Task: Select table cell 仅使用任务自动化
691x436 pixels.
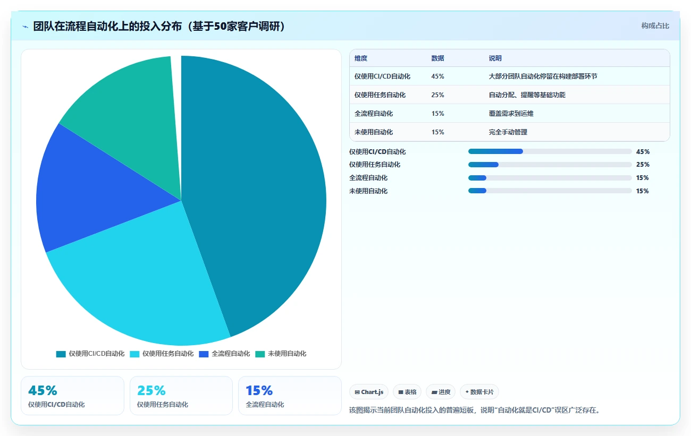Action: point(380,95)
